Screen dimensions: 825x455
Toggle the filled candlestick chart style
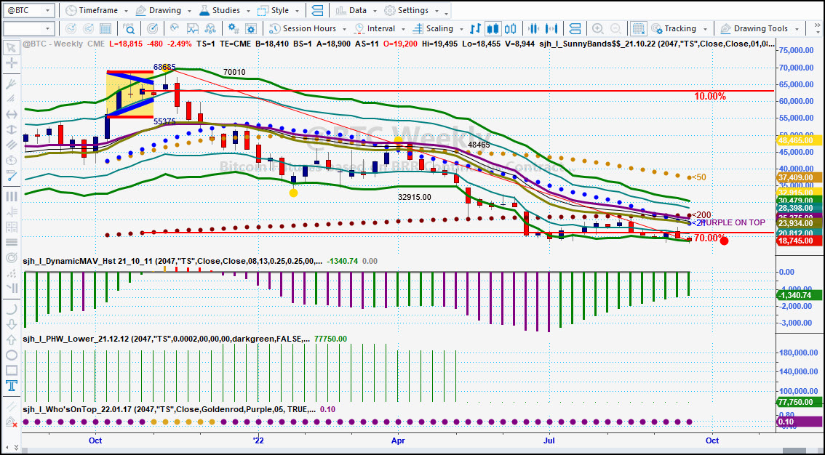(493, 28)
